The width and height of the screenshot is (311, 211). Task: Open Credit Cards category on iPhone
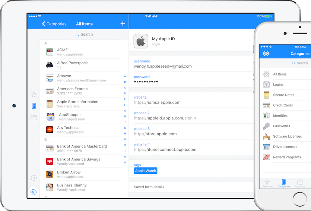[x=286, y=105]
